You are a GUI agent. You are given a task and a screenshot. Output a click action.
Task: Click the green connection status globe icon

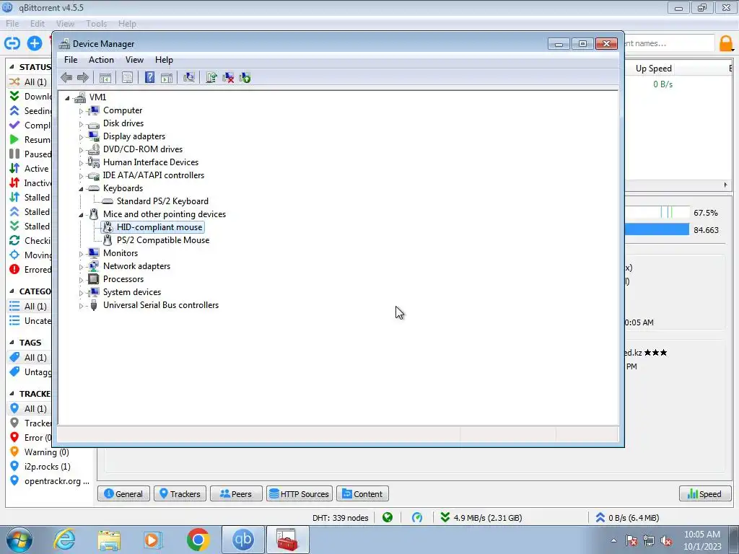(x=388, y=518)
